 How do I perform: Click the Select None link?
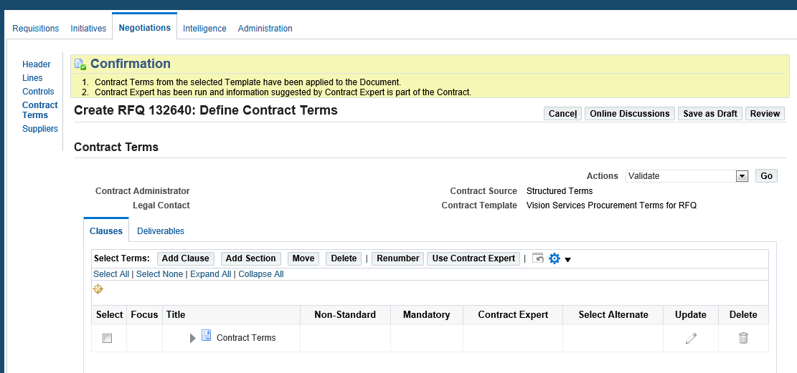(x=159, y=274)
